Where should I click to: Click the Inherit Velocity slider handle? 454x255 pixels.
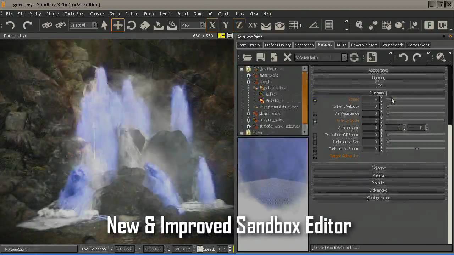tap(388, 106)
